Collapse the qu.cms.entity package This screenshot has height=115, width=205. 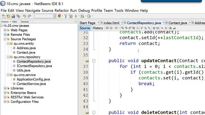(8, 43)
